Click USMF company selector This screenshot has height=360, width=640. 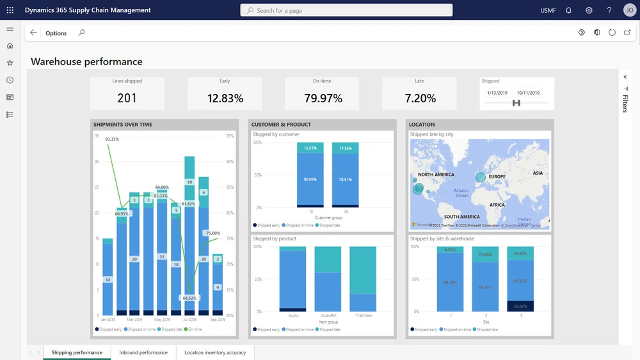click(548, 10)
